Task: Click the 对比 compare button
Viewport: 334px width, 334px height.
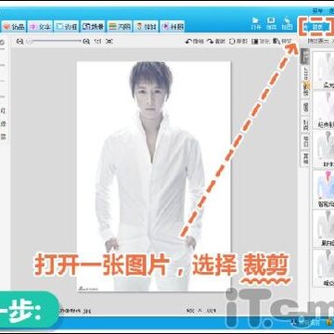Action: (261, 41)
